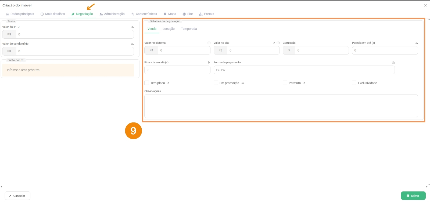This screenshot has width=430, height=203.
Task: Click the feed icon next to Em promoção
Action: click(x=243, y=83)
